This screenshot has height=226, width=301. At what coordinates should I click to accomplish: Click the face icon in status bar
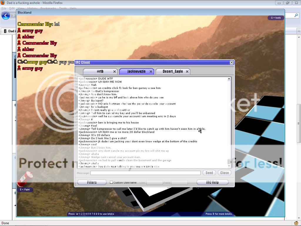296,223
